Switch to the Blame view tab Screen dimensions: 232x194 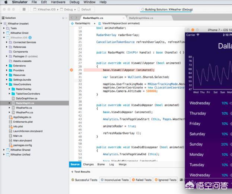click(x=101, y=164)
